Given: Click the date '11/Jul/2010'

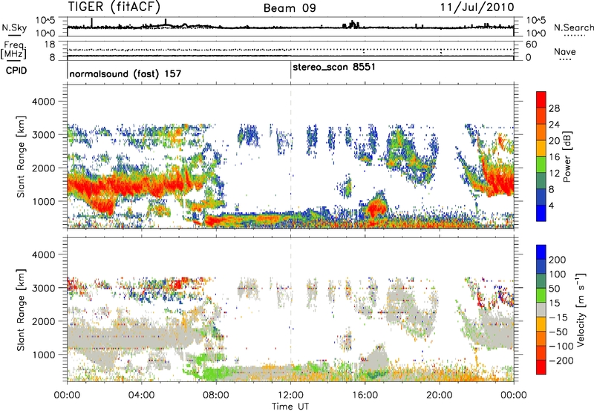Looking at the screenshot, I should click(x=477, y=7).
